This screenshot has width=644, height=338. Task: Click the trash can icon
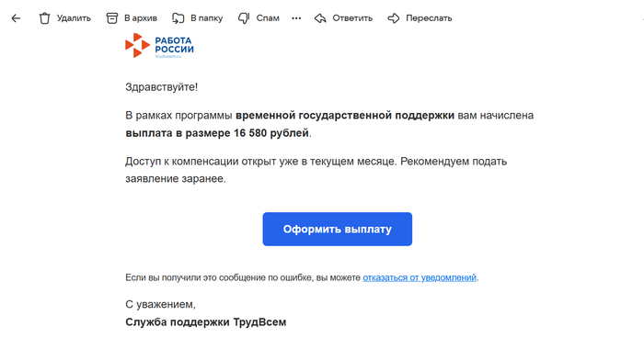pos(44,18)
